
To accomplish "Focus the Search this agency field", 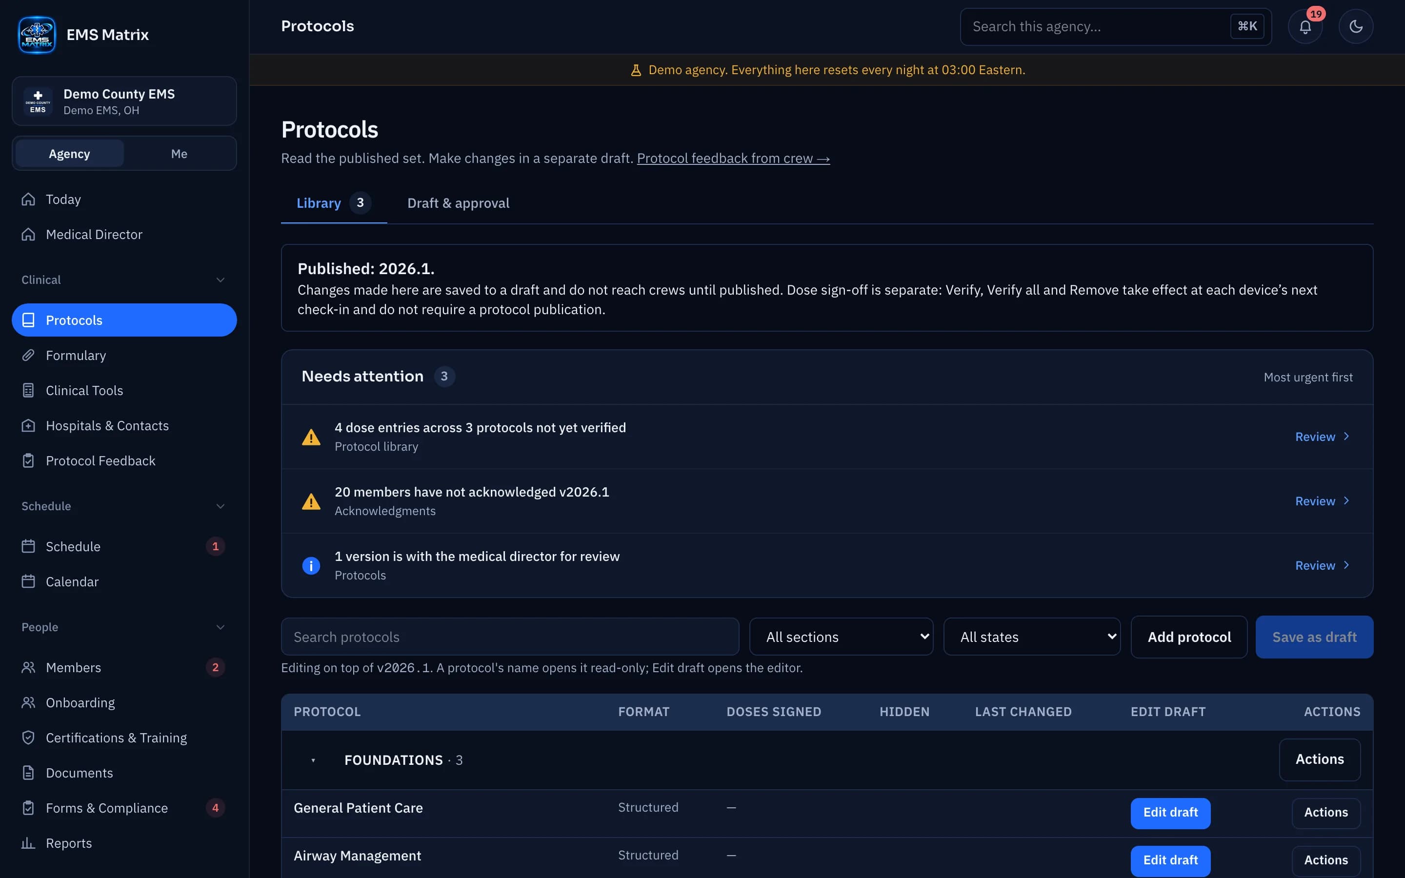I will 1115,27.
